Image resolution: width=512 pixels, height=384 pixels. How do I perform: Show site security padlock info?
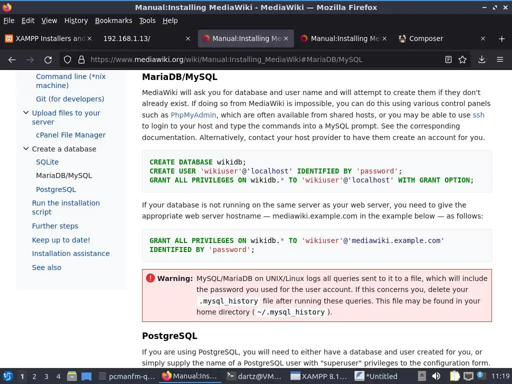click(81, 60)
